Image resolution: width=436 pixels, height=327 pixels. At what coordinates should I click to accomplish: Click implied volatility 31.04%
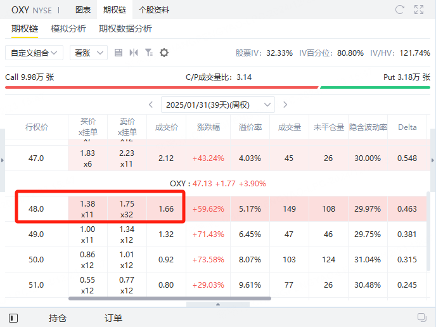[368, 259]
